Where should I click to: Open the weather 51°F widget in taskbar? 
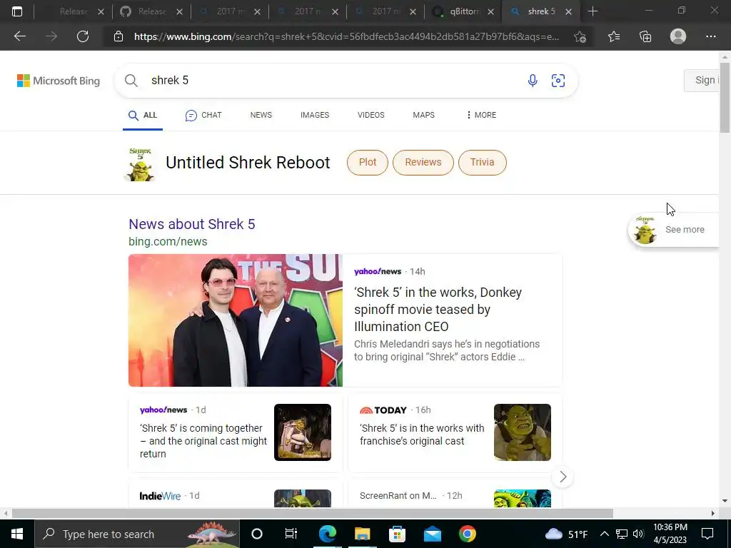pos(566,534)
